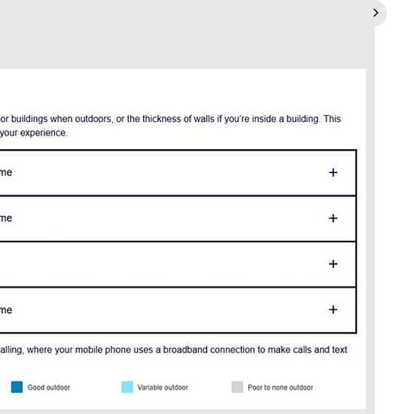The image size is (414, 414).
Task: Open the topmost accordion section row
Action: coord(178,172)
